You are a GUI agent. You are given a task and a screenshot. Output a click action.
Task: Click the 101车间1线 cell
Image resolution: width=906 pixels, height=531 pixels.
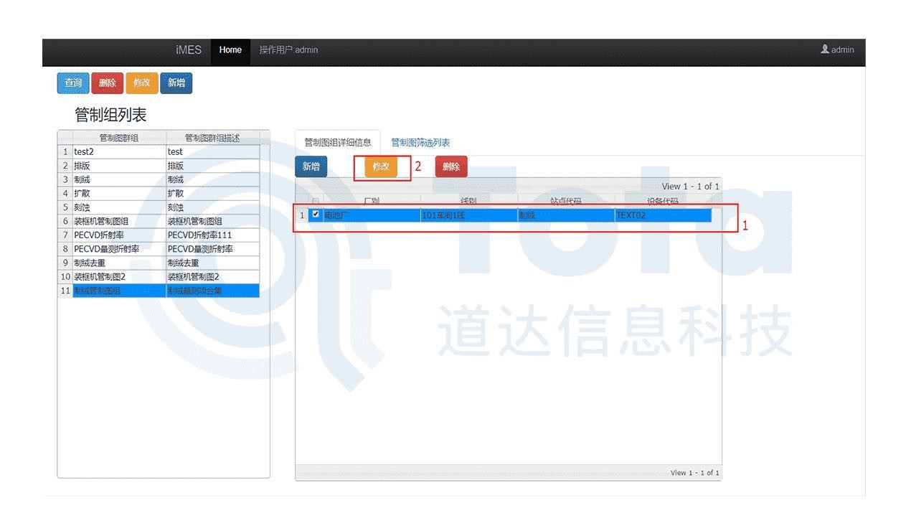[x=468, y=215]
